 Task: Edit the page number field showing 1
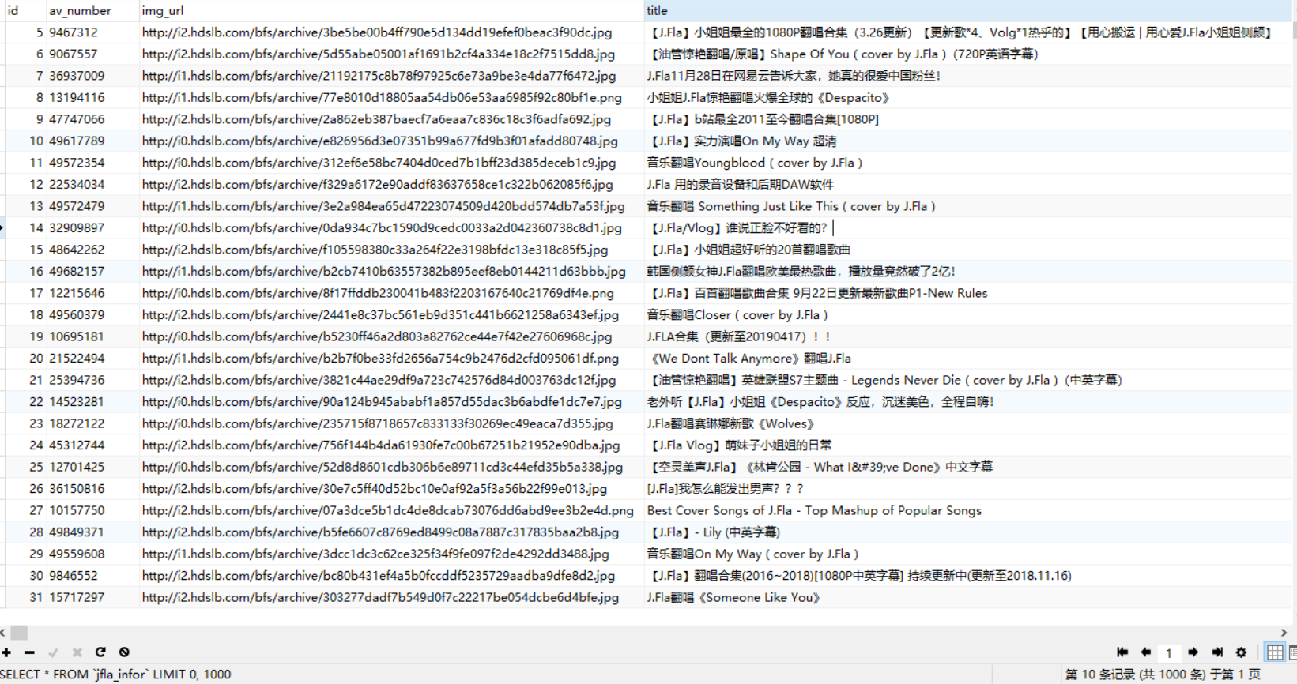tap(1169, 653)
